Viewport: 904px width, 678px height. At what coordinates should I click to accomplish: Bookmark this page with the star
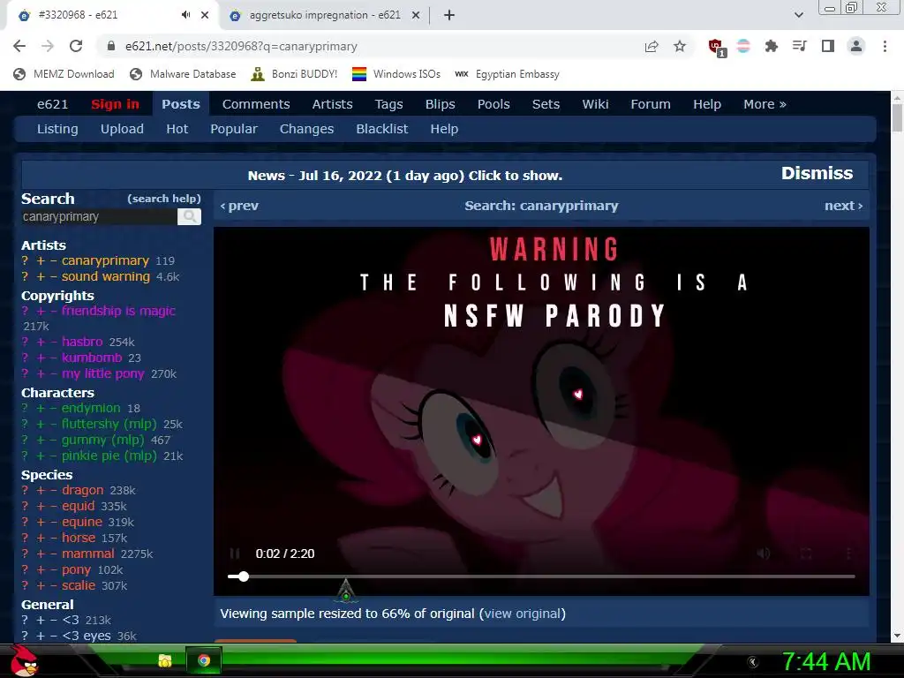680,46
